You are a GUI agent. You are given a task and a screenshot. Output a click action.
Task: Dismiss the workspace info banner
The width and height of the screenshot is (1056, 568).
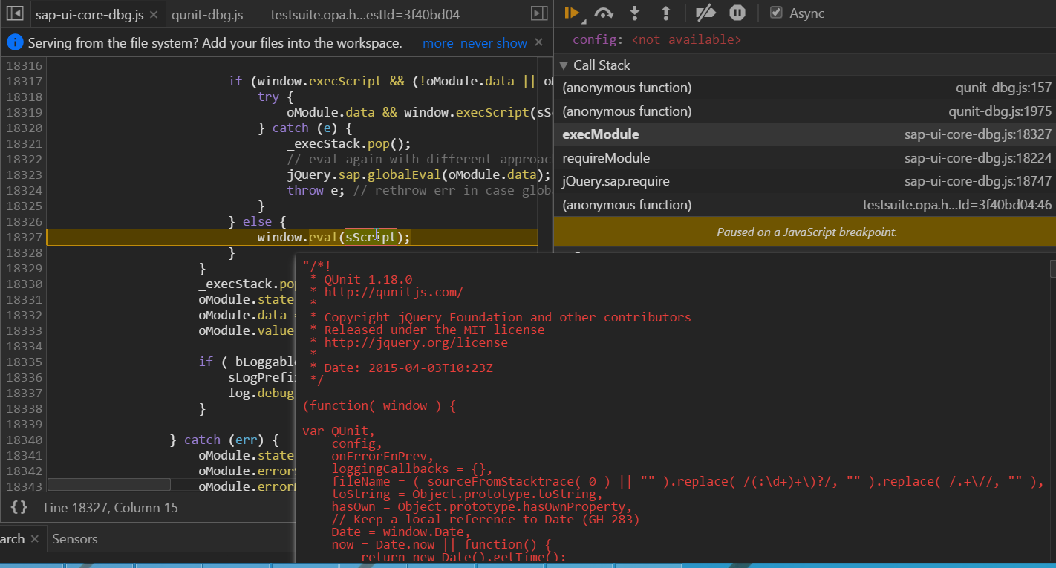click(x=539, y=42)
